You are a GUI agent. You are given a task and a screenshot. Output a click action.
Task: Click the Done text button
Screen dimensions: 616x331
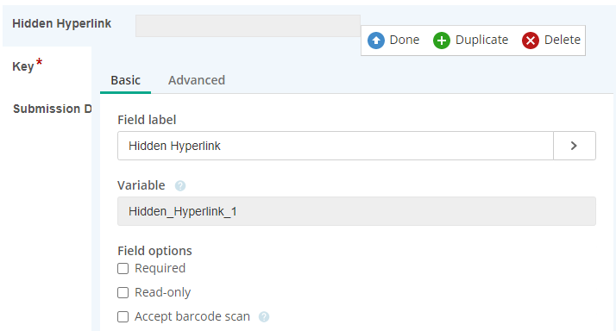click(x=405, y=40)
